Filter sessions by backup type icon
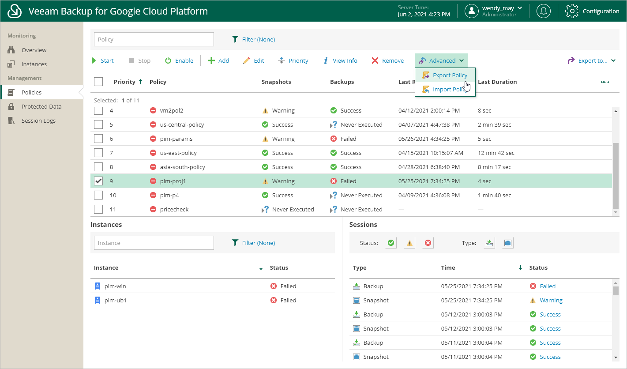This screenshot has width=627, height=369. tap(489, 243)
